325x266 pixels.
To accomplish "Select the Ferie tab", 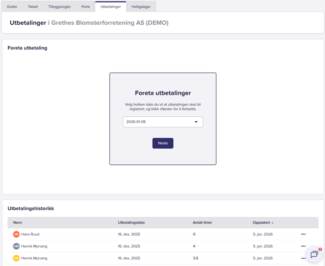I will pos(85,7).
